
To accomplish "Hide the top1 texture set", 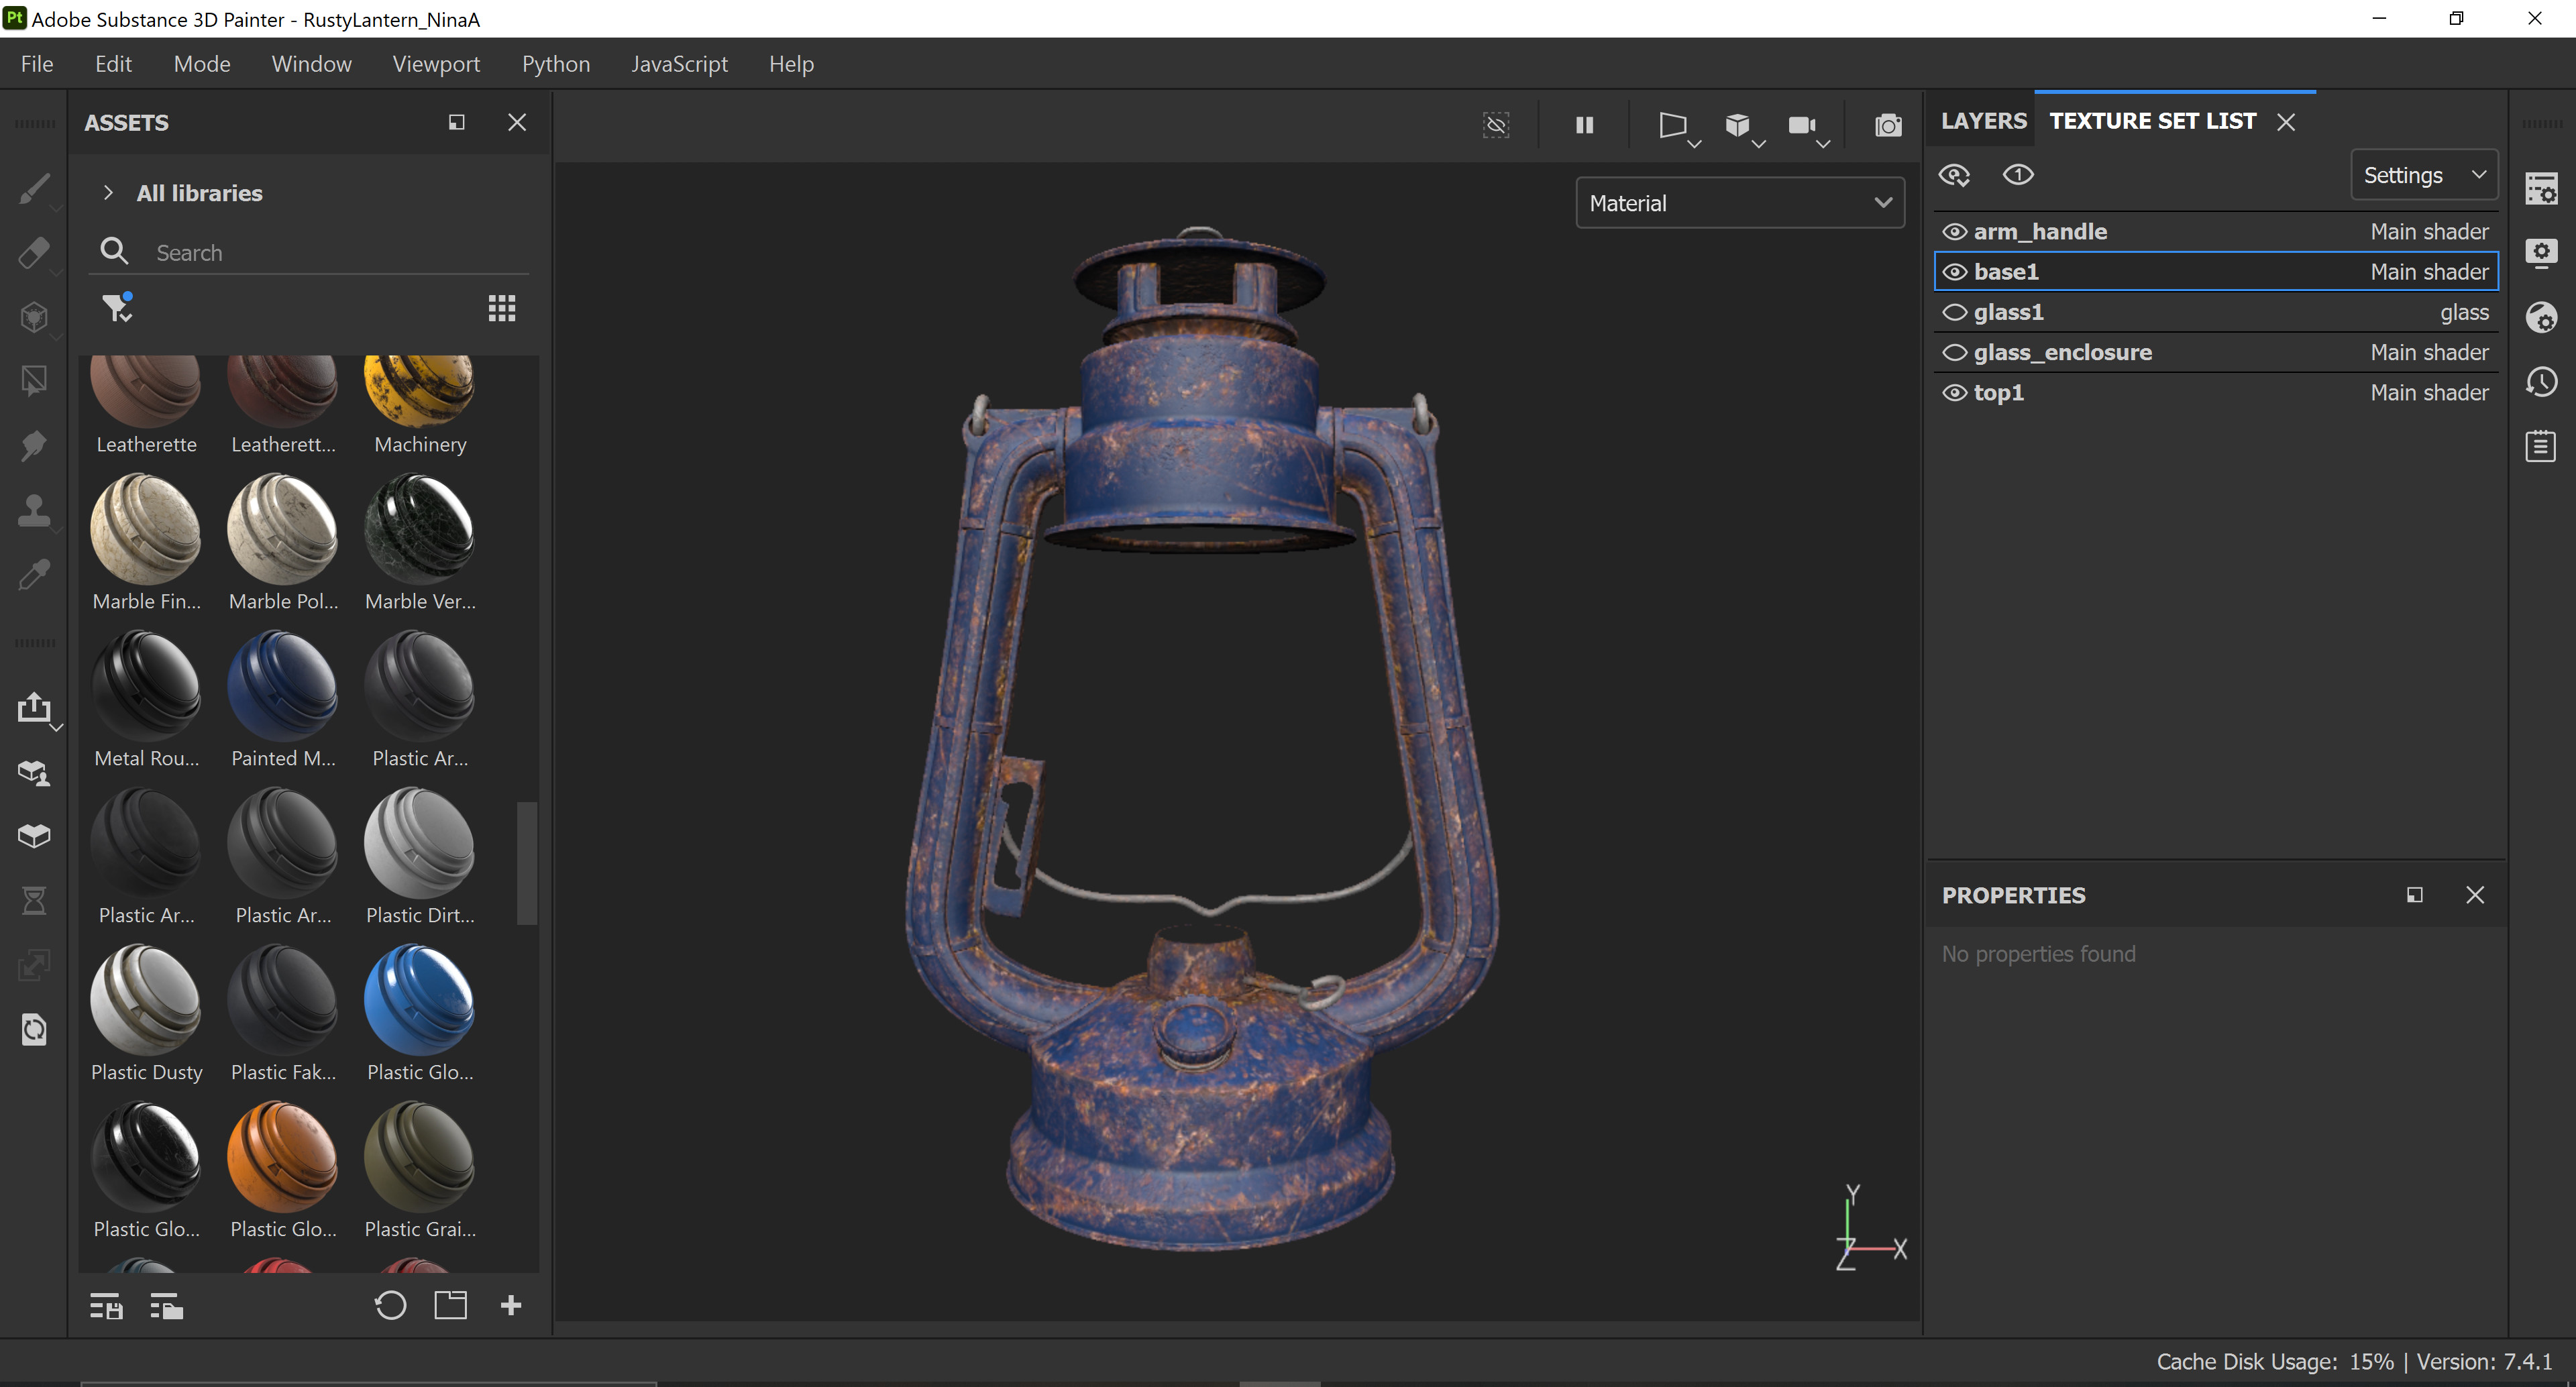I will [x=1954, y=392].
